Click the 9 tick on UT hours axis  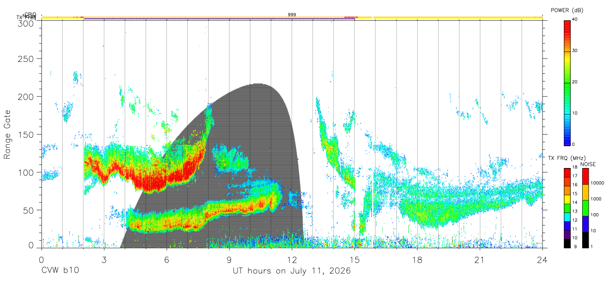point(229,259)
